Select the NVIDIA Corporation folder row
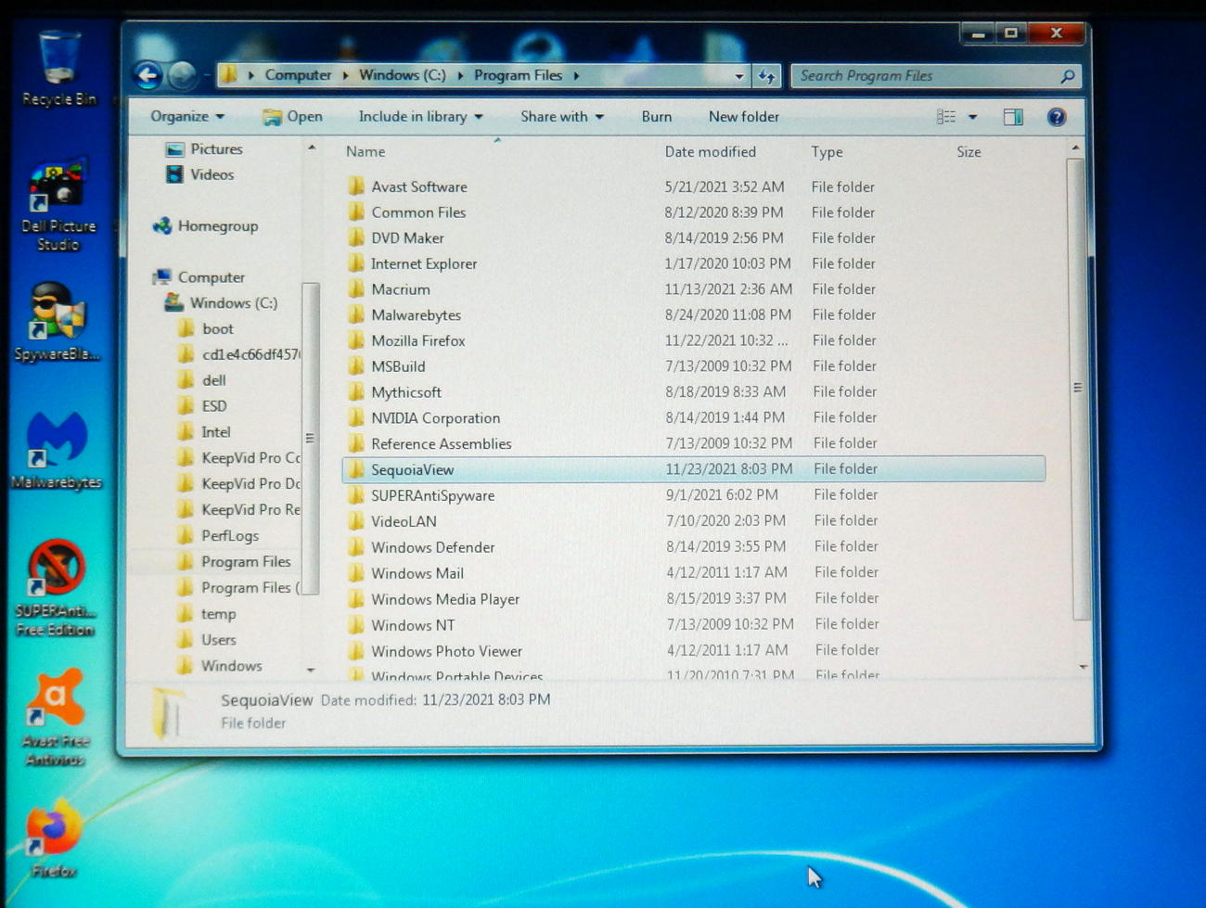 [694, 418]
